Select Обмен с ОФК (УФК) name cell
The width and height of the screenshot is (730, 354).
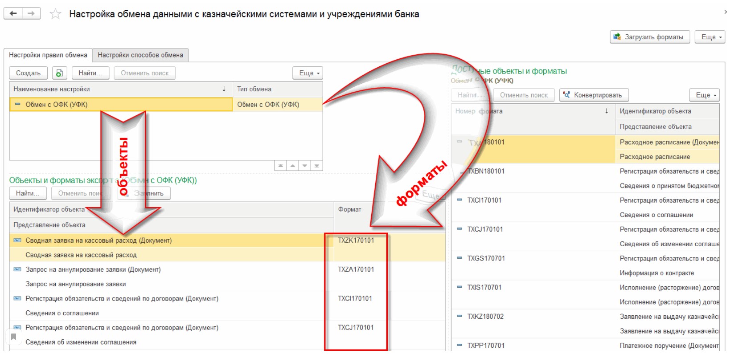coord(121,105)
